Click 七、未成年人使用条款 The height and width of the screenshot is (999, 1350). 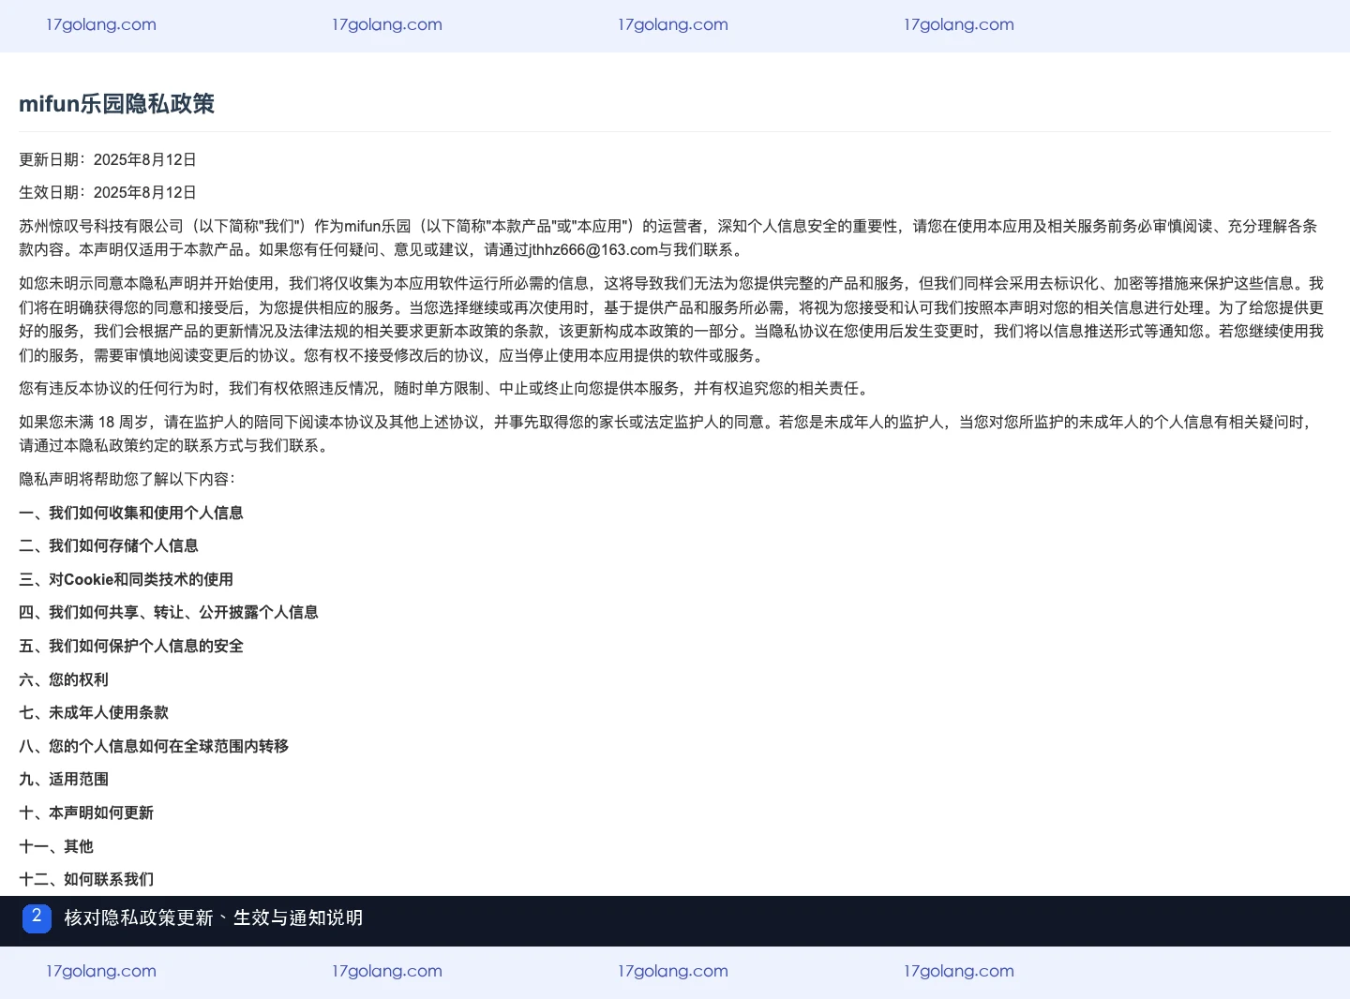click(94, 712)
